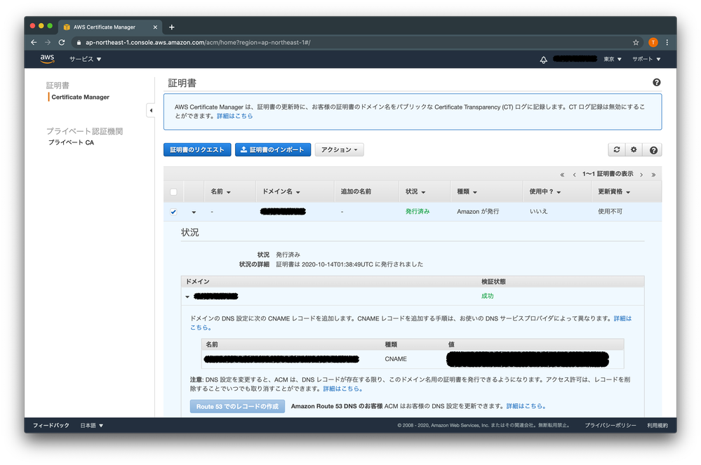Sort by 状況 column header

point(415,191)
